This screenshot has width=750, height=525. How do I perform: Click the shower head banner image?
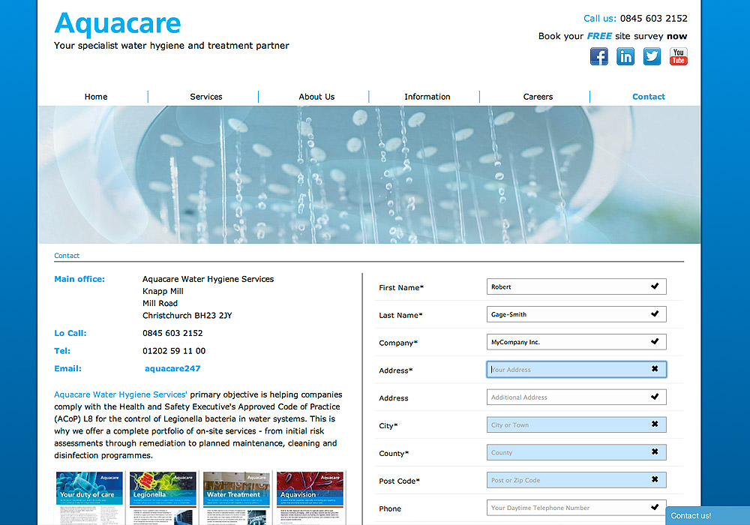click(x=369, y=175)
